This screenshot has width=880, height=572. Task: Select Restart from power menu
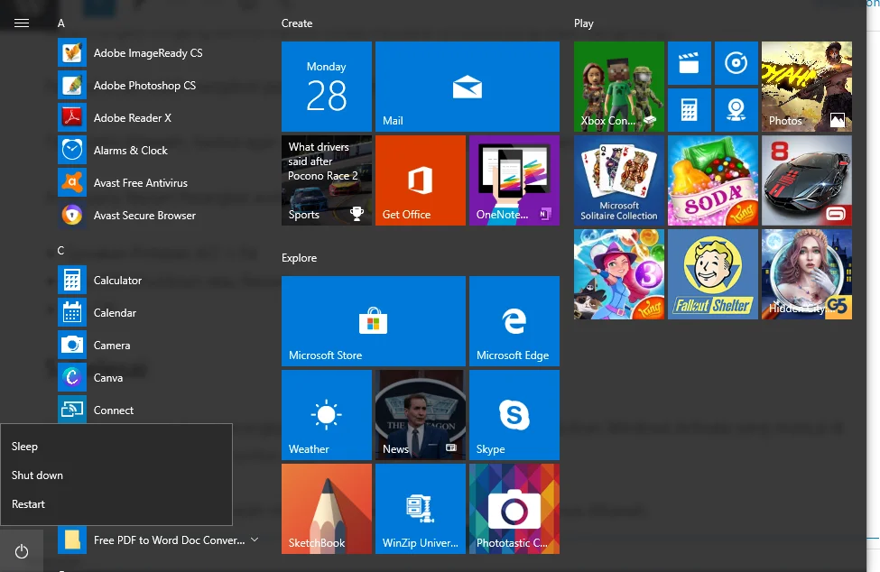click(x=116, y=504)
